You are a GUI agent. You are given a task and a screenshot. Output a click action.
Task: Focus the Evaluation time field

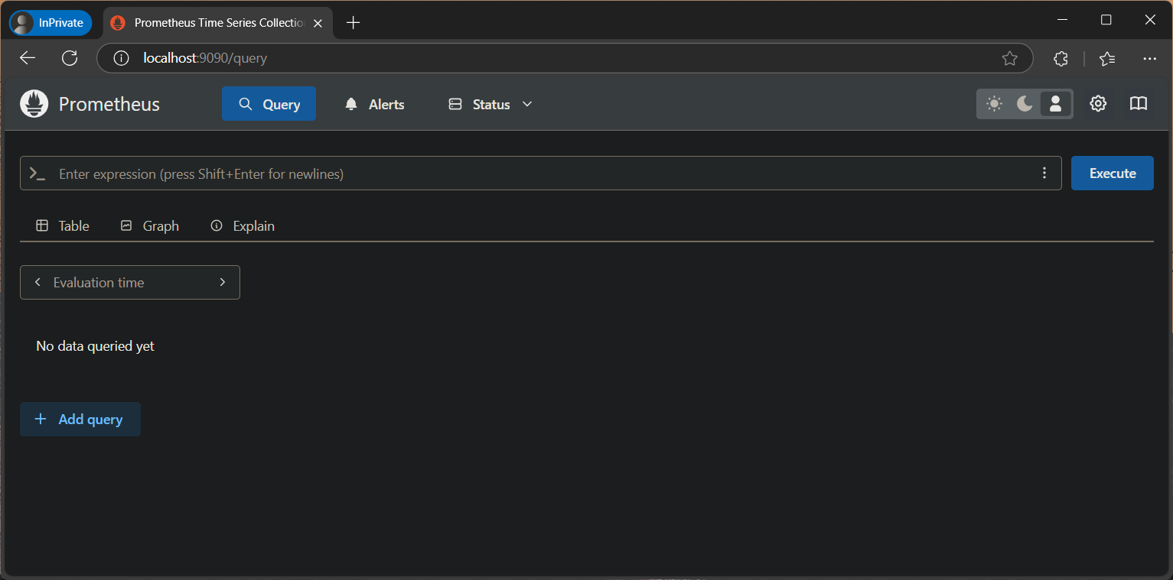[x=130, y=282]
